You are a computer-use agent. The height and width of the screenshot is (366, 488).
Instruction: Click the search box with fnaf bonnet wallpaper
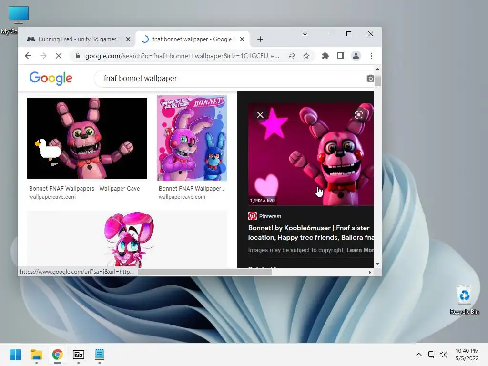[x=234, y=79]
